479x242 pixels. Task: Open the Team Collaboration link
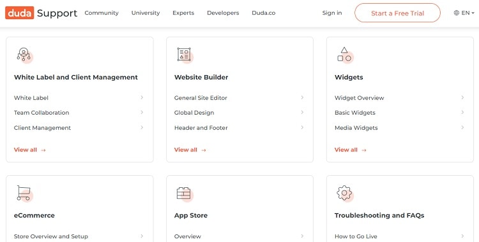[x=42, y=113]
